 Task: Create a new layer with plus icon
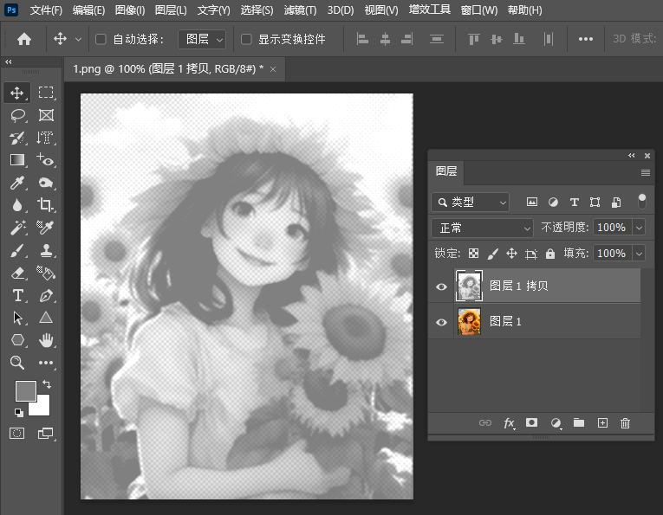click(602, 423)
